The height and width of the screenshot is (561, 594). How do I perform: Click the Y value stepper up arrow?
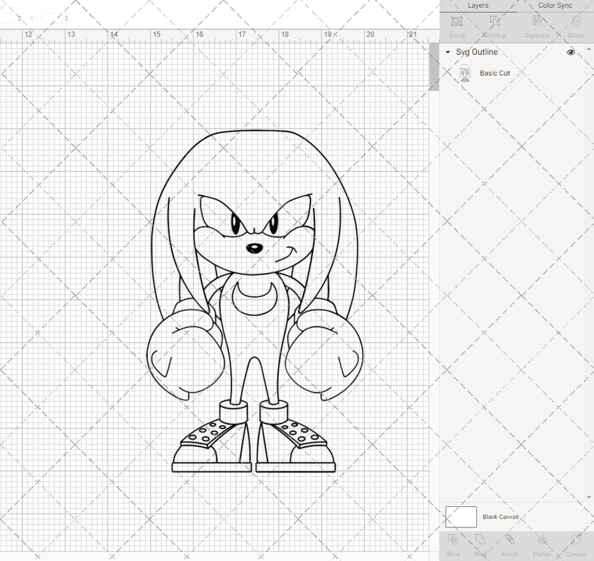point(66,16)
